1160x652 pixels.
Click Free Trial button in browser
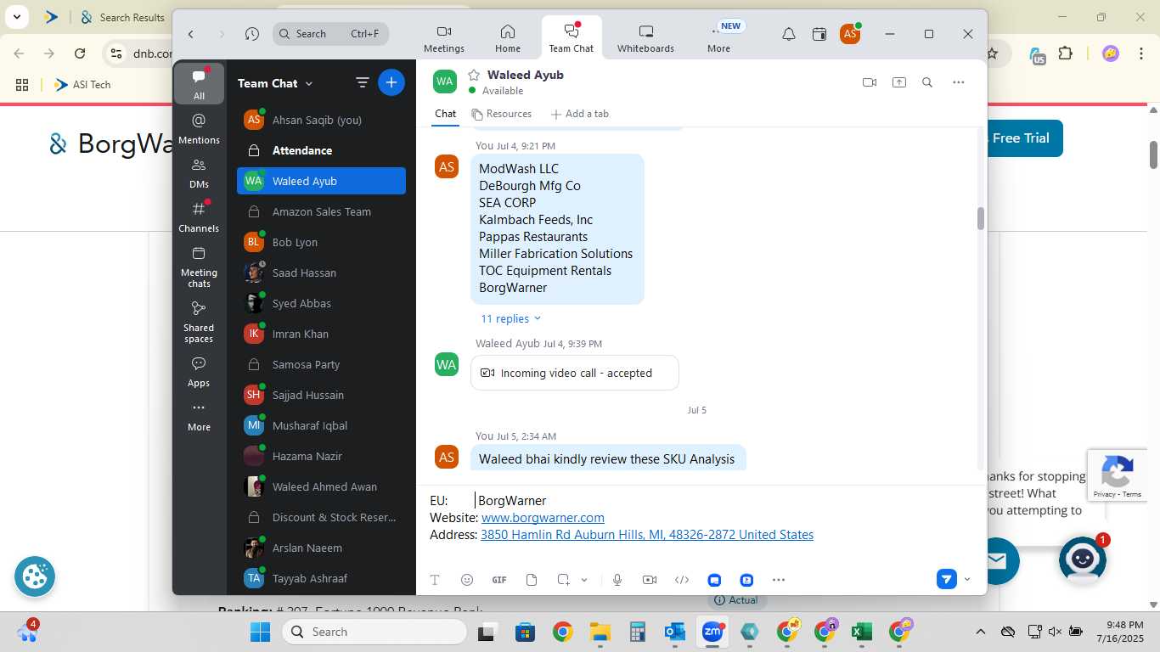tap(1024, 138)
